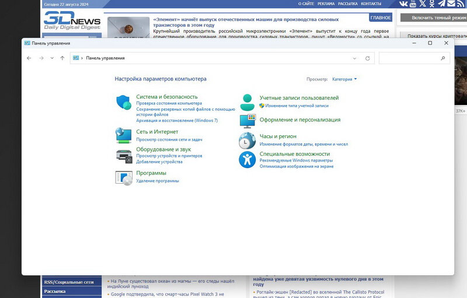Viewport: 467px width, 298px height.
Task: Open the Часы и регион clock icon
Action: point(247,141)
